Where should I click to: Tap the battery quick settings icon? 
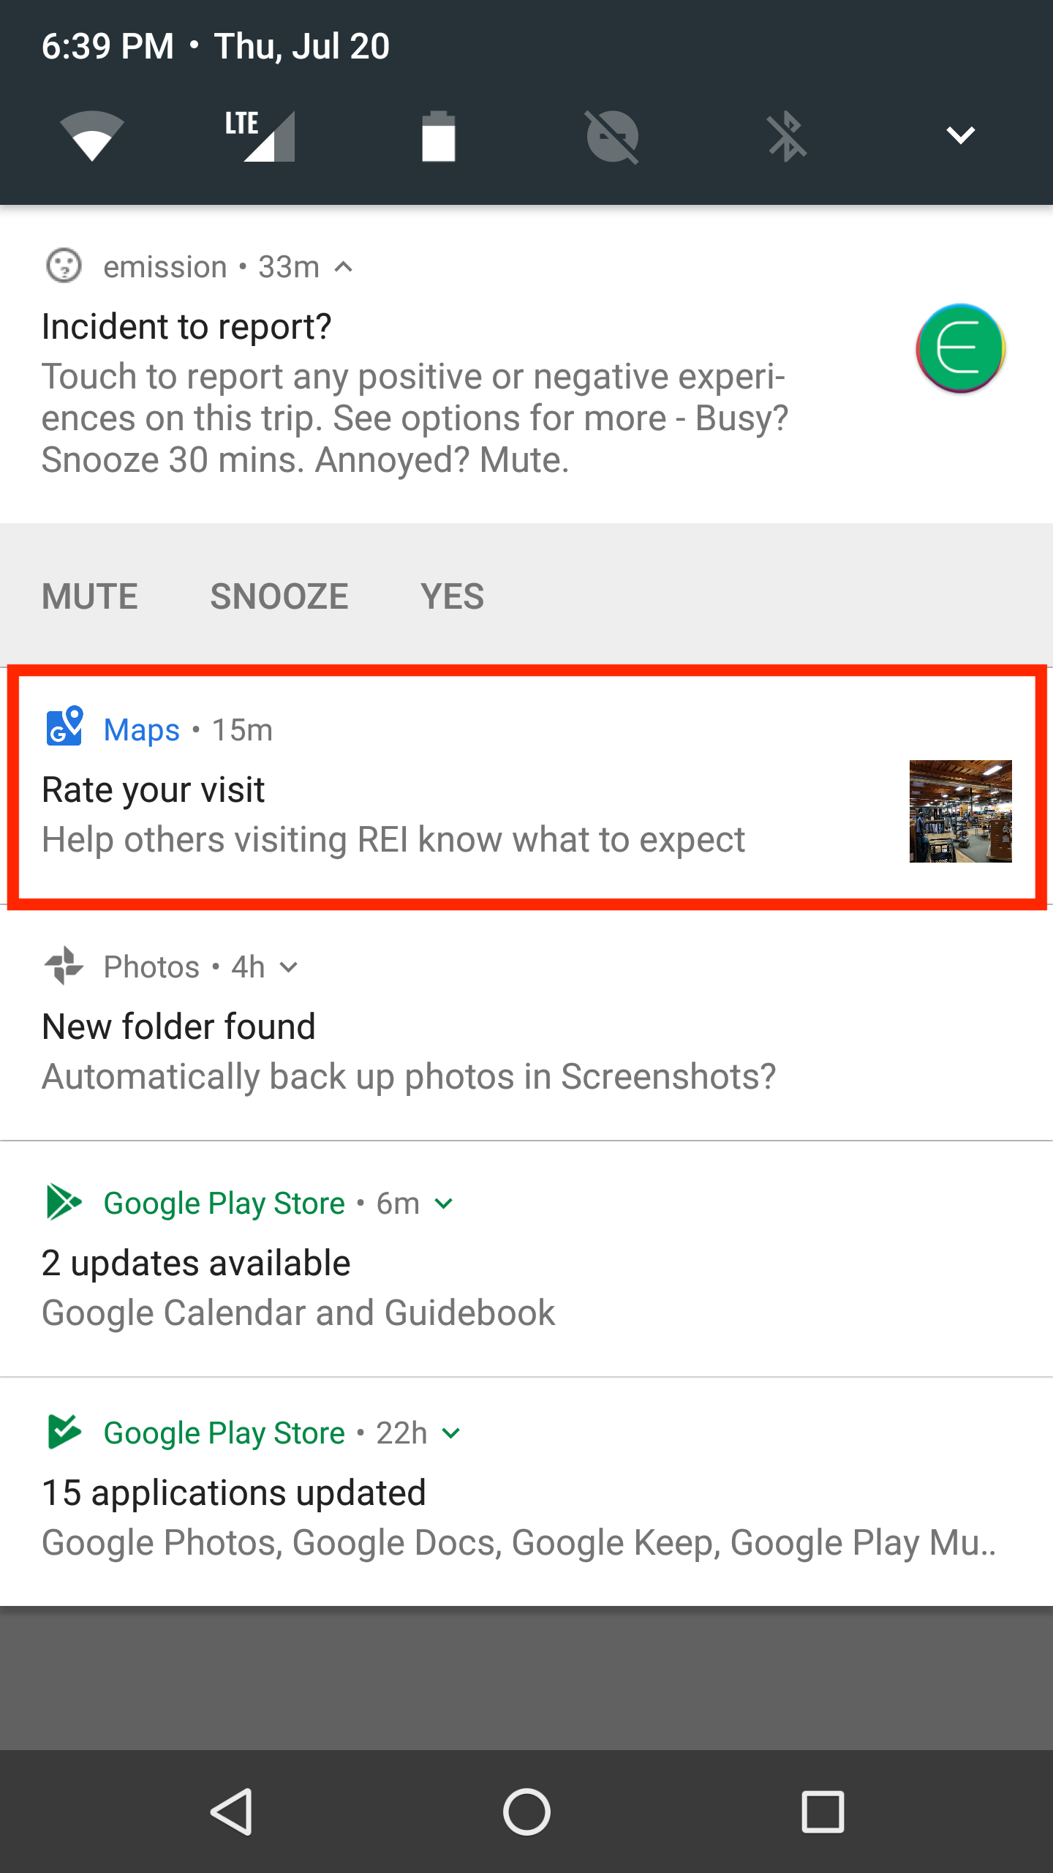pyautogui.click(x=438, y=136)
